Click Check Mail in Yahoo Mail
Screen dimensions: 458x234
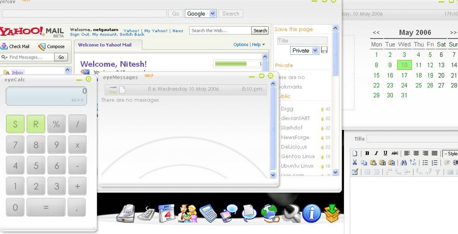click(x=15, y=46)
